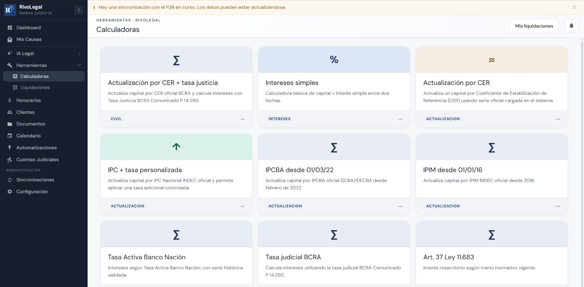Screen dimensions: 584x287
Task: Click the Calculadoras calculator icon
Action: coord(15,76)
